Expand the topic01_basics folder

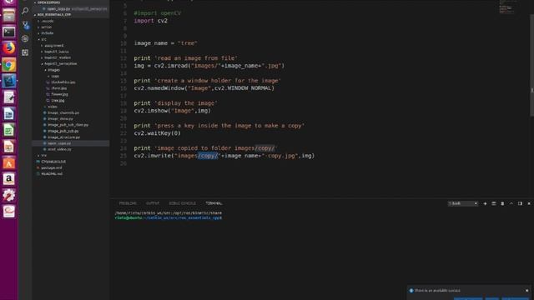click(x=56, y=52)
